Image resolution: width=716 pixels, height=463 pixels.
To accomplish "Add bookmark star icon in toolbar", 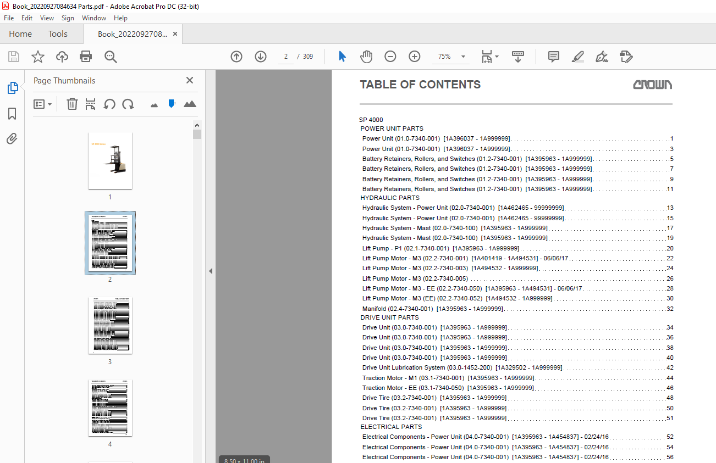I will tap(37, 57).
